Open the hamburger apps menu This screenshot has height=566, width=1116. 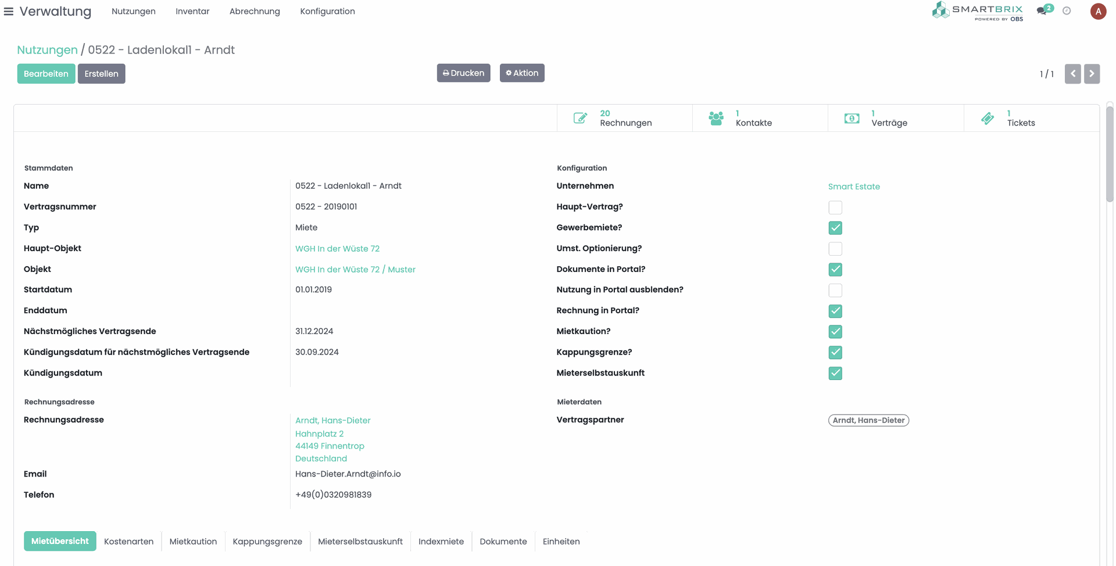pos(8,12)
